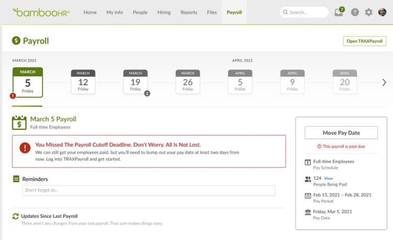The height and width of the screenshot is (240, 393).
Task: Click the "Feb 15, 2021 – Feb 28, 2021" text
Action: (x=342, y=195)
